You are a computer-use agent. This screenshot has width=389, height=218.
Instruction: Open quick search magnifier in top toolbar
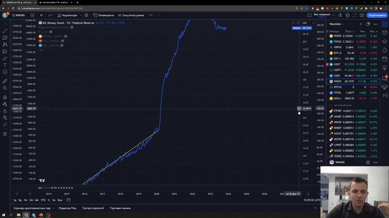340,15
